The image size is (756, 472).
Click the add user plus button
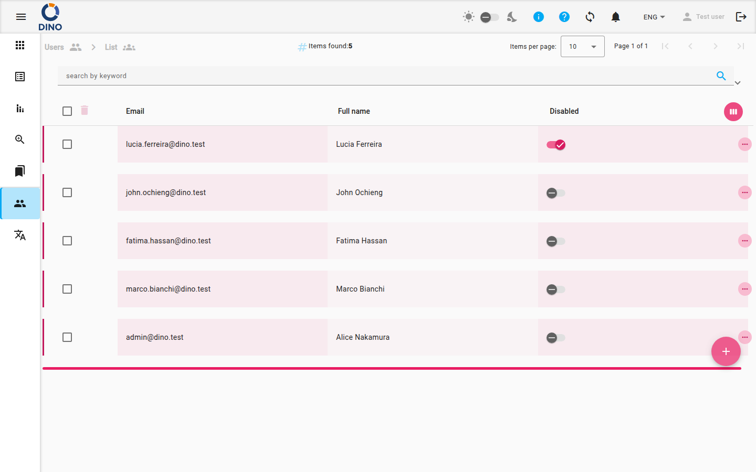(x=726, y=351)
